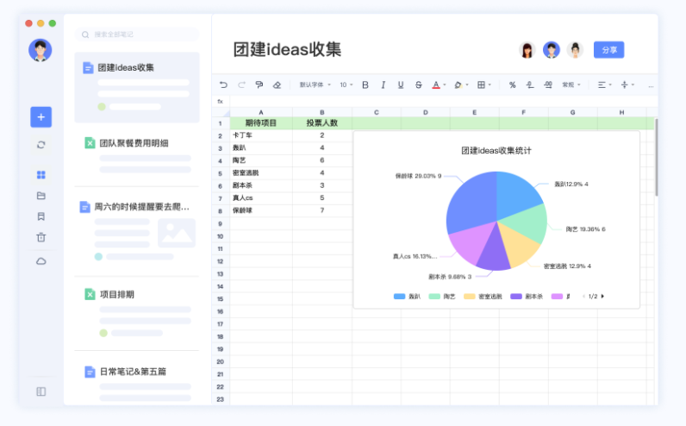Screen dimensions: 686x426
Task: Apply percent number format
Action: (512, 85)
